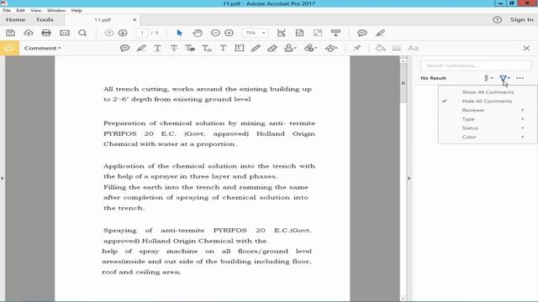Click the help question mark icon
Screen dimensions: 538x302
pos(497,20)
